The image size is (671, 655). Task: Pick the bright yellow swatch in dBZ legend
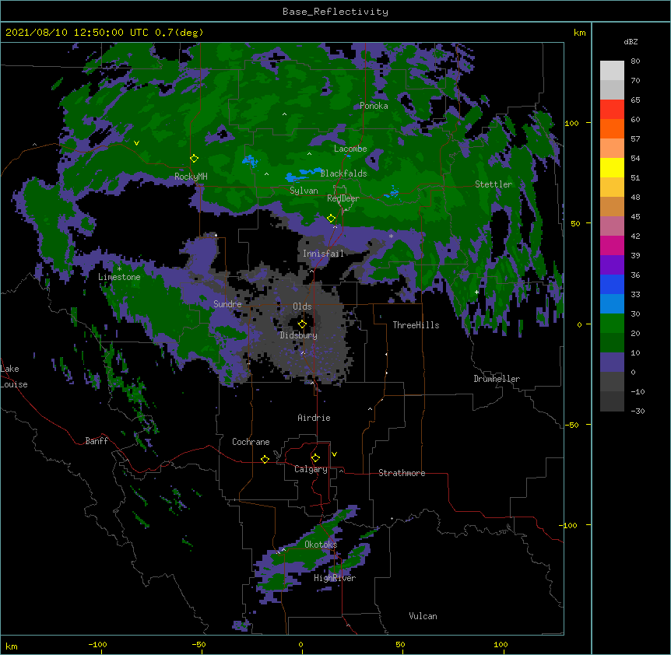612,167
